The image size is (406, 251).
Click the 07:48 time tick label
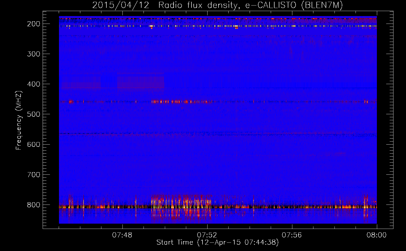[x=122, y=235]
